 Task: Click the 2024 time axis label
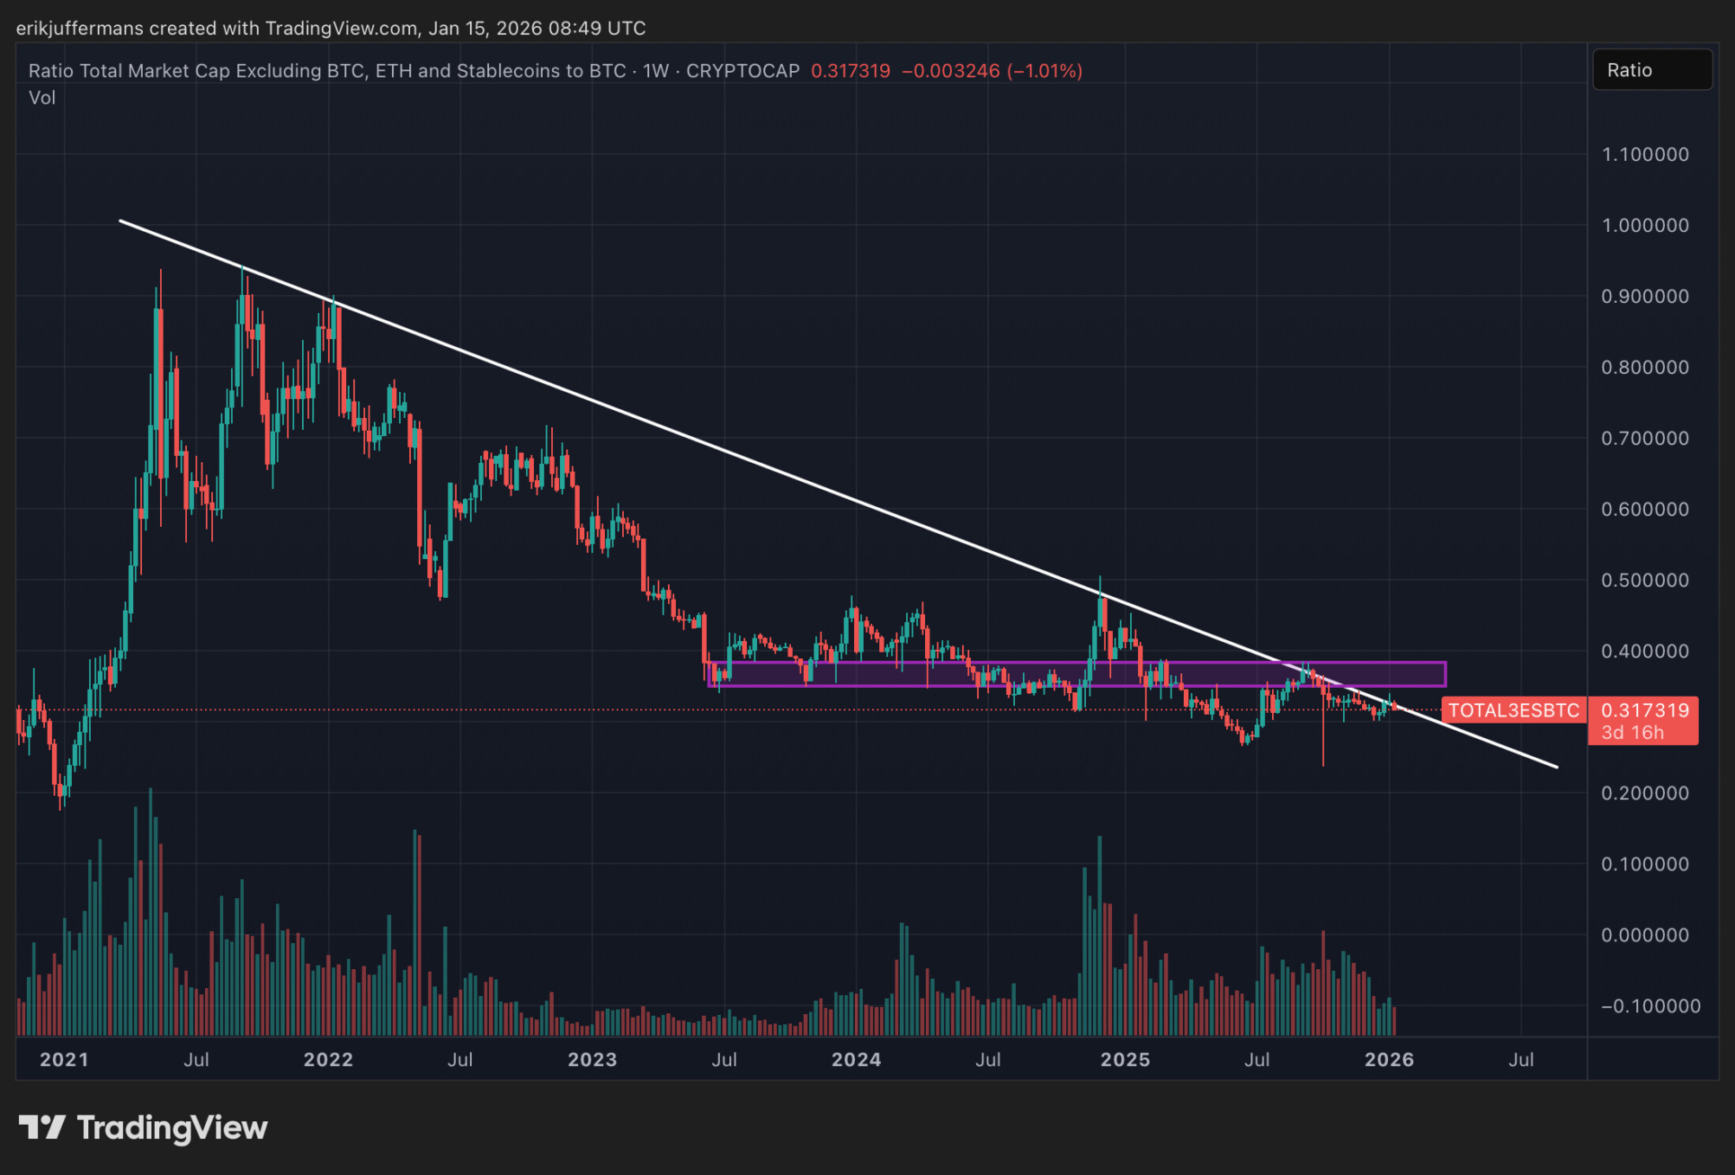[856, 1059]
